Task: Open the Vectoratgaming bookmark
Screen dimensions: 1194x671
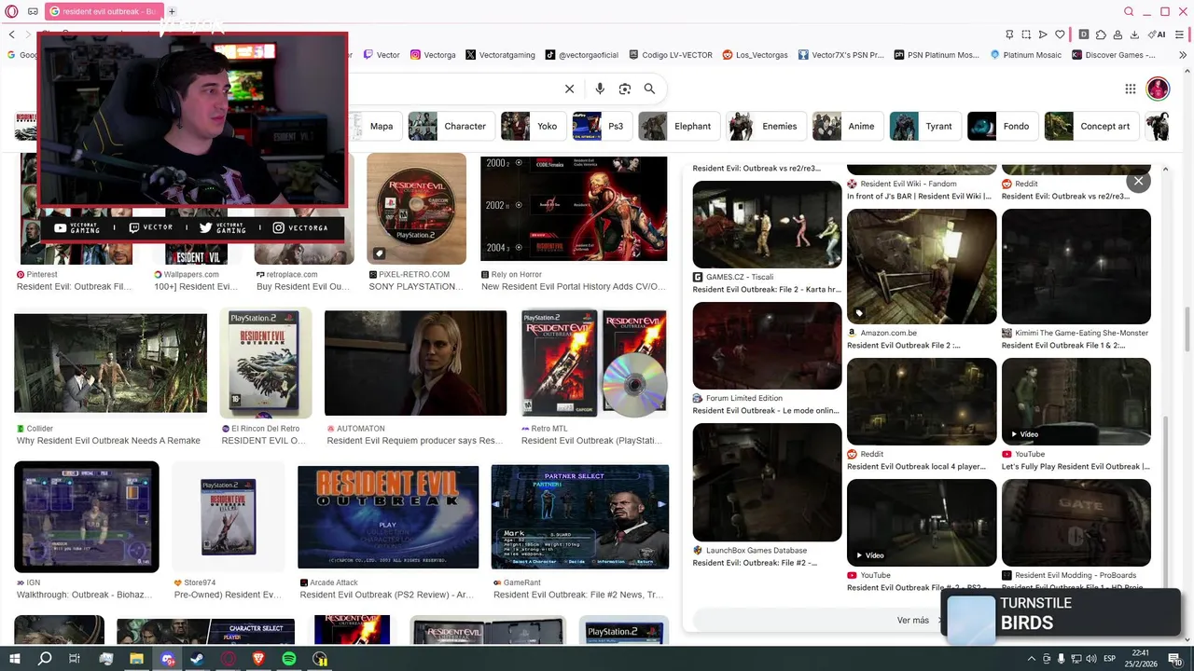Action: pos(500,55)
